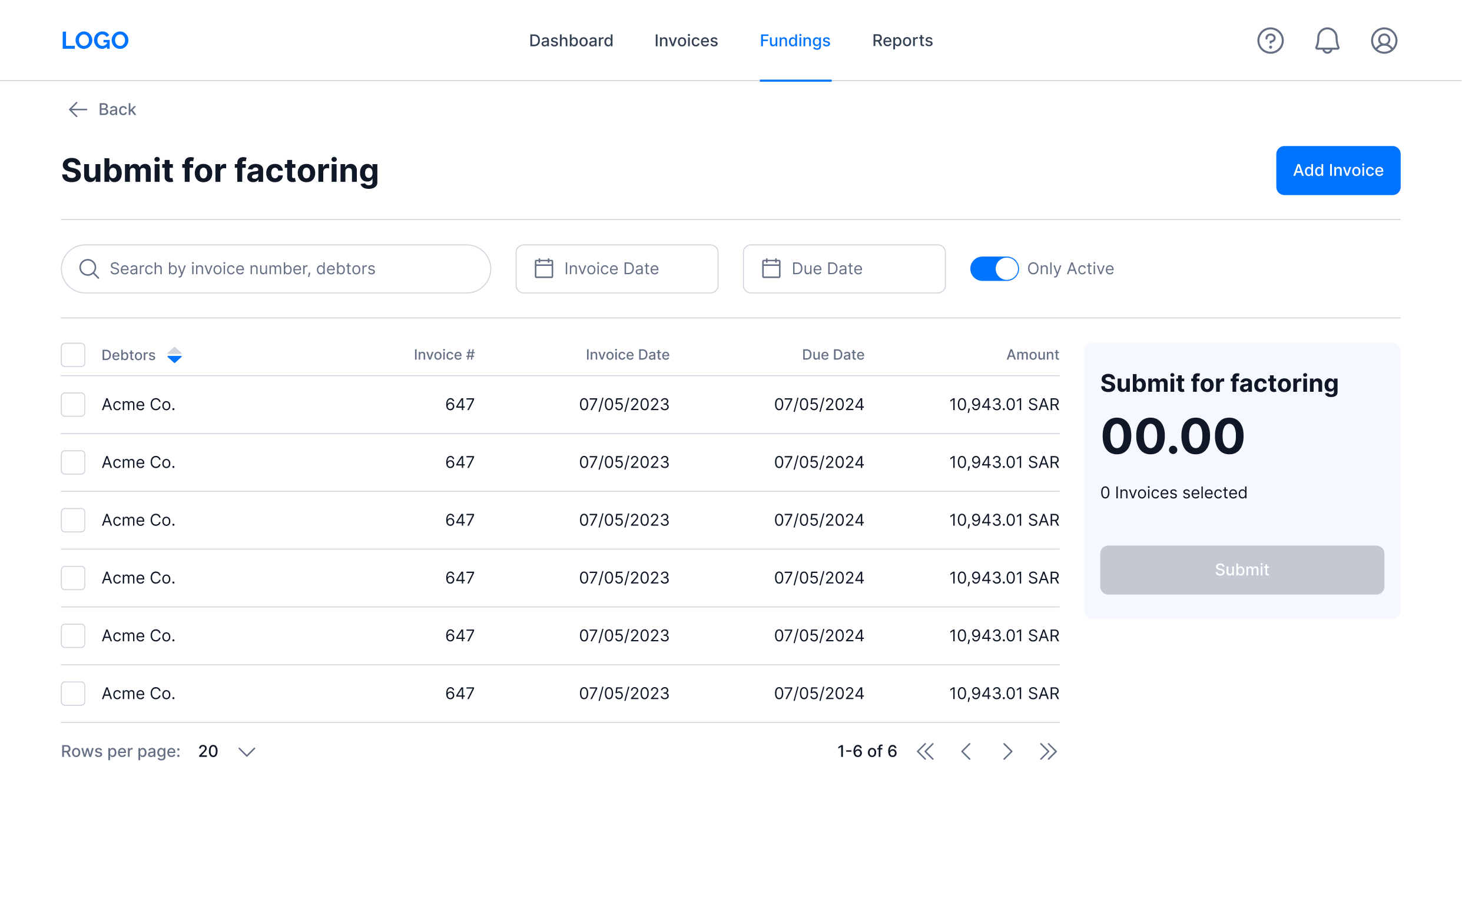Check the select-all checkbox in table header

[72, 355]
